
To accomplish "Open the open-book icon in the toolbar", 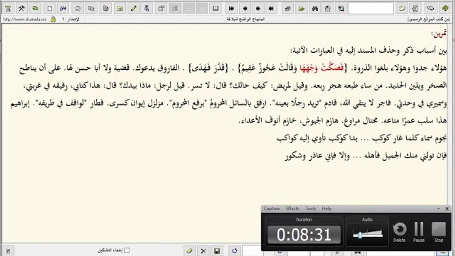I will (x=215, y=8).
